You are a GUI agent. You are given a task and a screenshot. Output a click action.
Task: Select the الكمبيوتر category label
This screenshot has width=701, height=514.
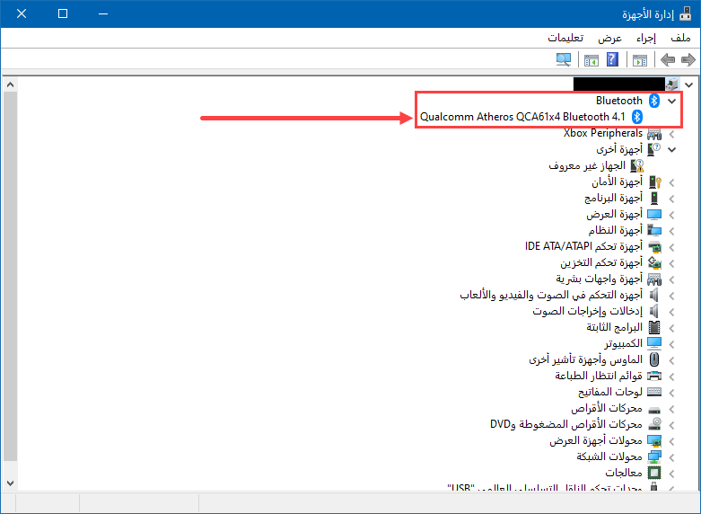[623, 343]
